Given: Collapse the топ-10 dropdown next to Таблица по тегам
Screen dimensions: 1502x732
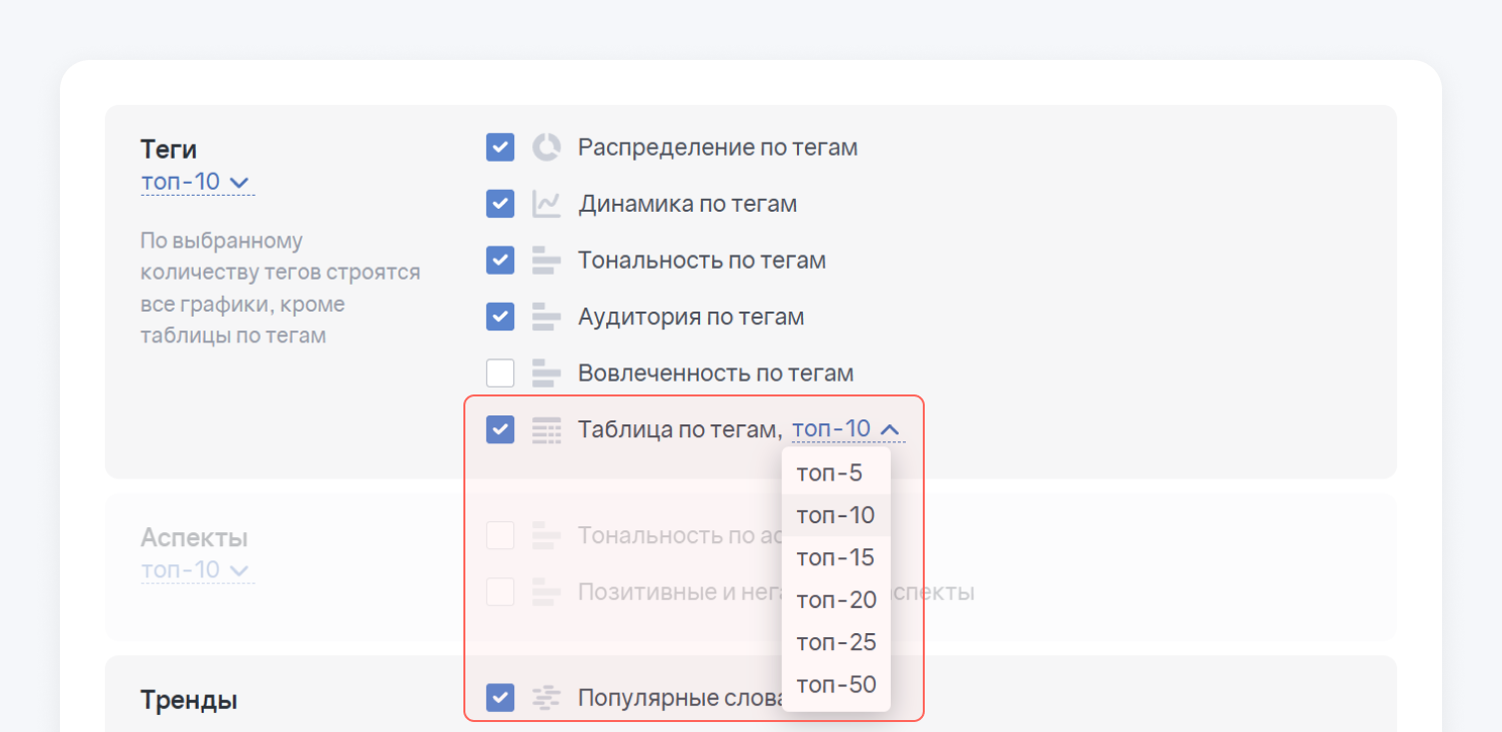Looking at the screenshot, I should (847, 429).
